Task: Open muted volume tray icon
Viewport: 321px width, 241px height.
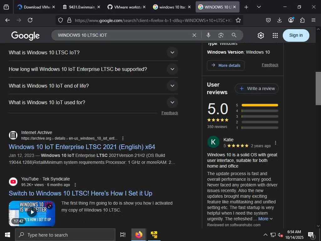Action: (280, 235)
